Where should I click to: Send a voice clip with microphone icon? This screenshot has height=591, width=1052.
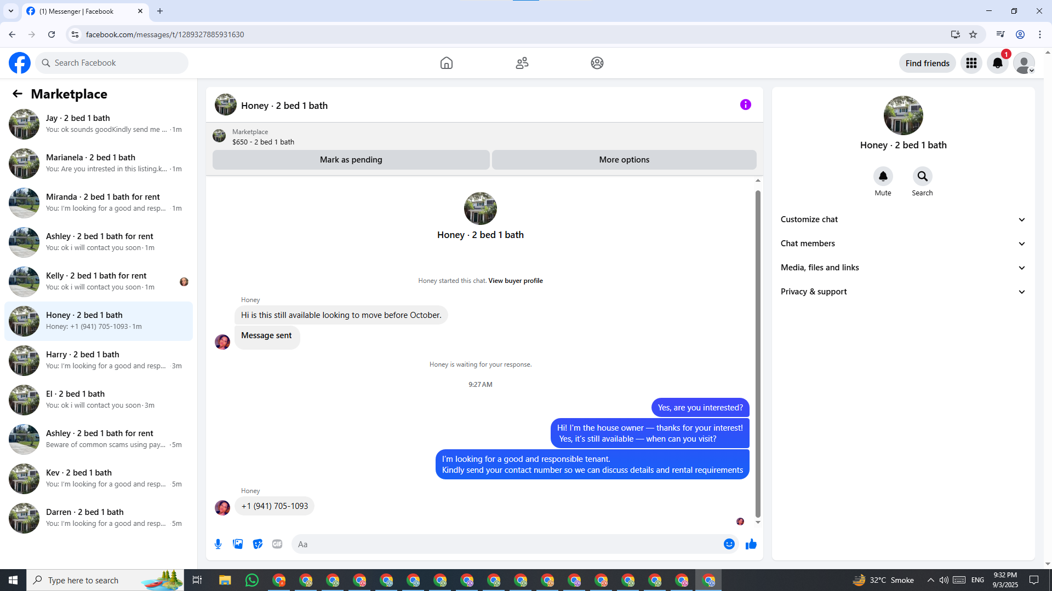point(218,544)
